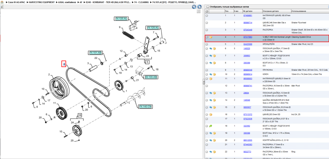This screenshot has height=159, width=329.
Task: Sort by 'Поз.' column header
Action: click(x=227, y=11)
